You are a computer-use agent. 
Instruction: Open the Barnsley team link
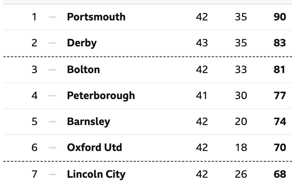tap(88, 122)
